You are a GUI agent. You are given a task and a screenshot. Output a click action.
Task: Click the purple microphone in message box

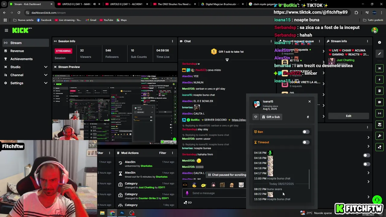(x=187, y=193)
